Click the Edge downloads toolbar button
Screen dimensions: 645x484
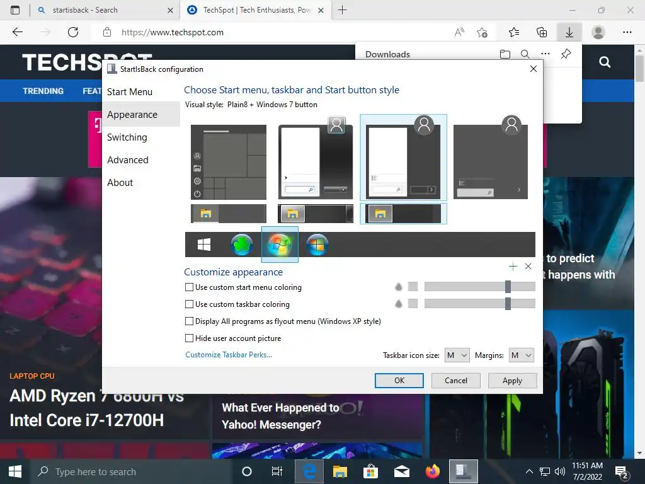click(569, 32)
